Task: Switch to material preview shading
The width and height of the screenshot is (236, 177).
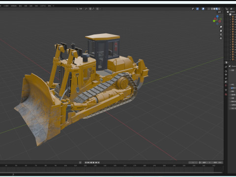Action: pos(217,9)
